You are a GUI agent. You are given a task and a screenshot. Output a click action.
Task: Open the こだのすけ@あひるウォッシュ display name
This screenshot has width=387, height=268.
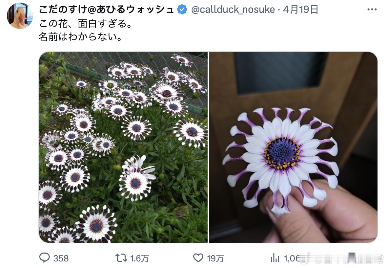tap(106, 10)
